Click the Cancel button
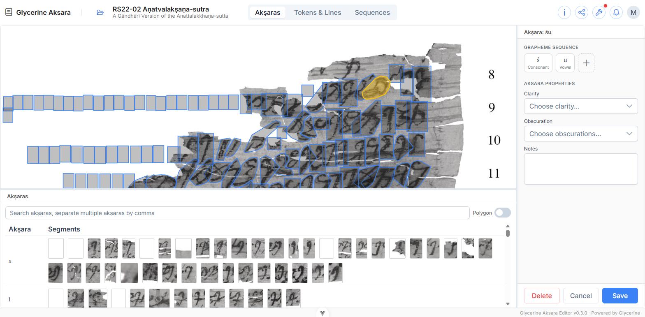This screenshot has height=317, width=645. (581, 296)
